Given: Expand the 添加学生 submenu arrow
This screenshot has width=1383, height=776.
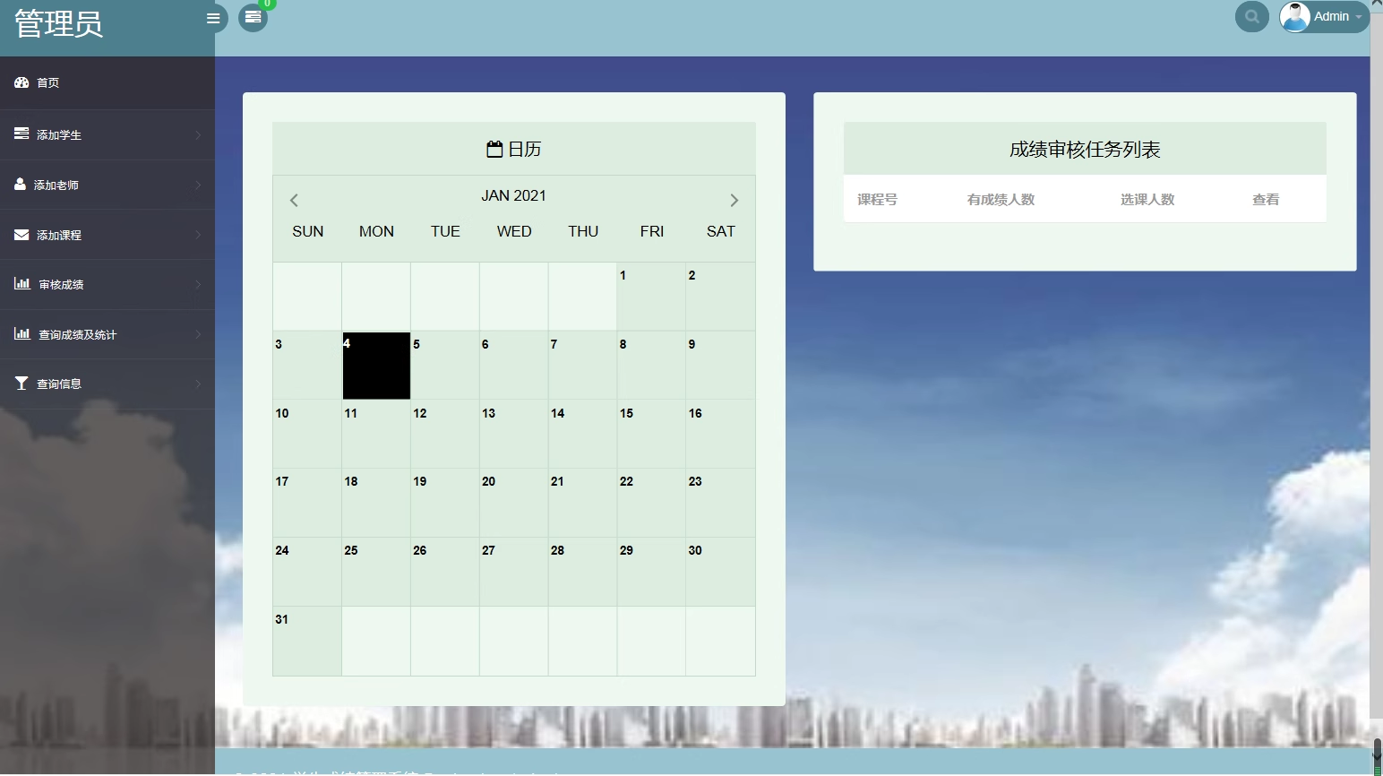Looking at the screenshot, I should tap(198, 134).
